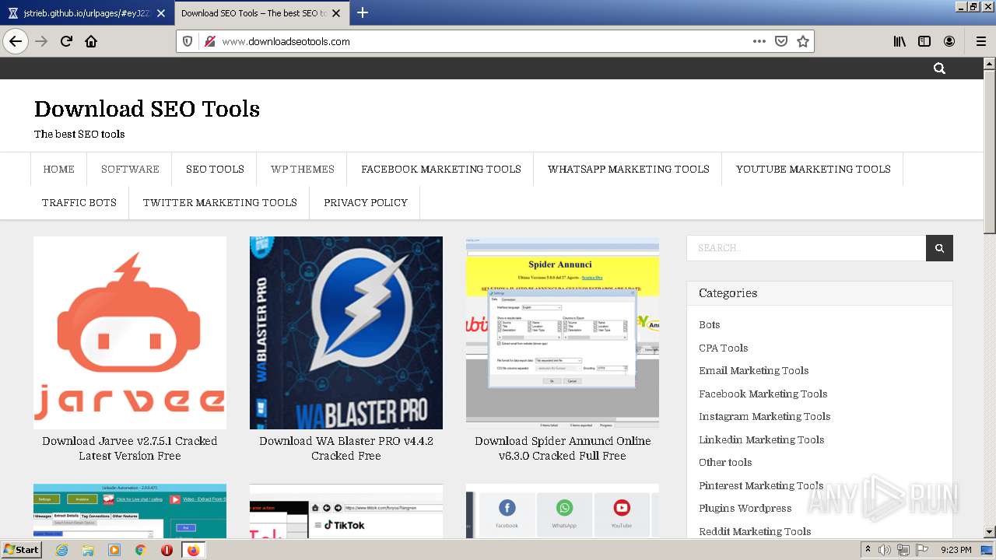The image size is (996, 560).
Task: Open Download Spider Annunci Online v6.3.0 link
Action: pos(563,448)
